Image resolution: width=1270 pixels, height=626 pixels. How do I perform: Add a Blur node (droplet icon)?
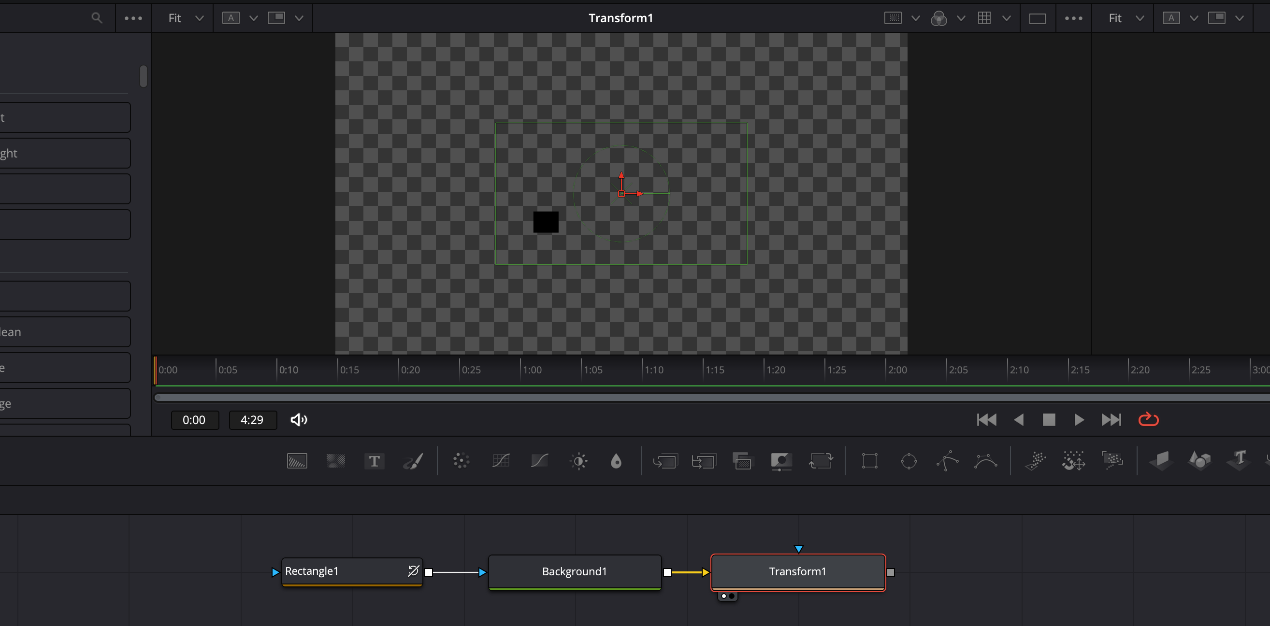pyautogui.click(x=616, y=461)
